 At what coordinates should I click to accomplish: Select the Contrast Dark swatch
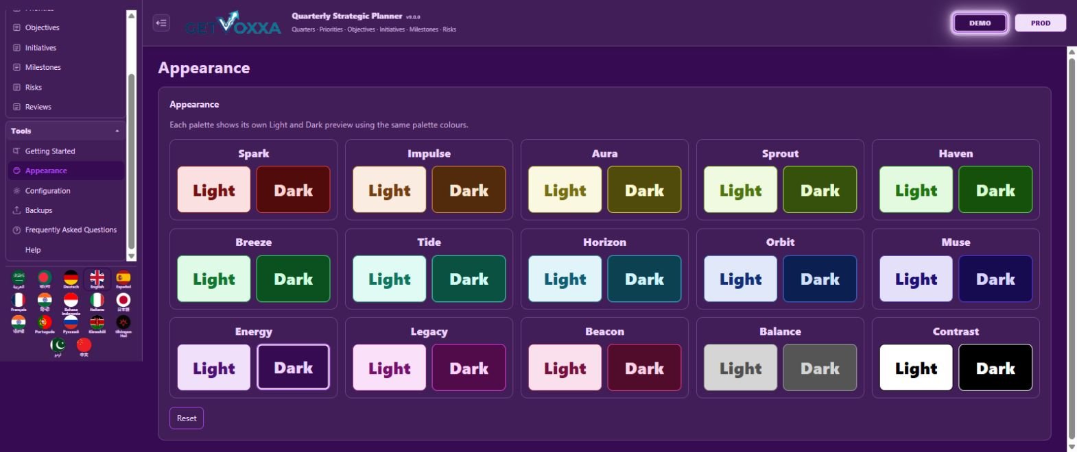click(996, 368)
